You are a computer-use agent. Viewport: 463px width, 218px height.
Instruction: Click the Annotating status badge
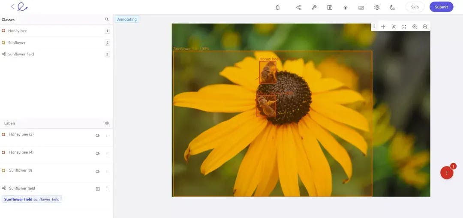click(x=127, y=19)
